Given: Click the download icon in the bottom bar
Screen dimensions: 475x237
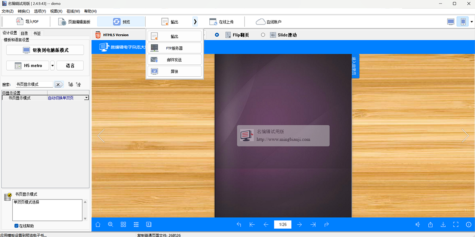Looking at the screenshot, I should click(x=443, y=224).
